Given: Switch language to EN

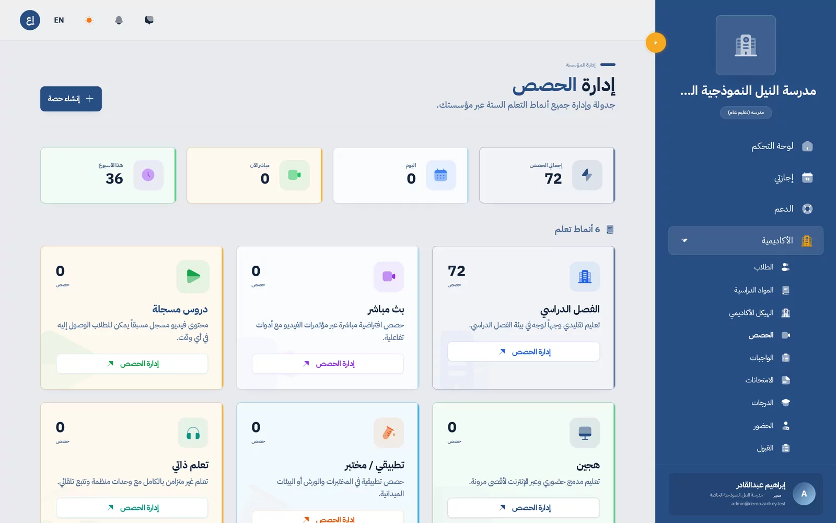Looking at the screenshot, I should tap(59, 20).
